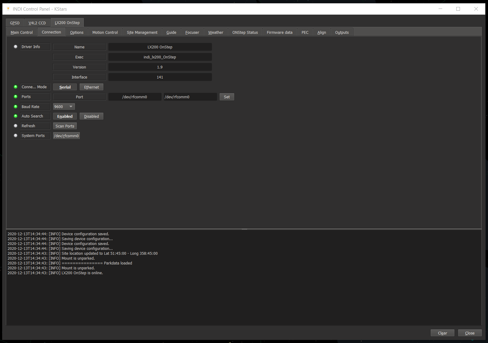The width and height of the screenshot is (488, 343).
Task: Click the 'Parkdata loaded' log line
Action: point(70,263)
